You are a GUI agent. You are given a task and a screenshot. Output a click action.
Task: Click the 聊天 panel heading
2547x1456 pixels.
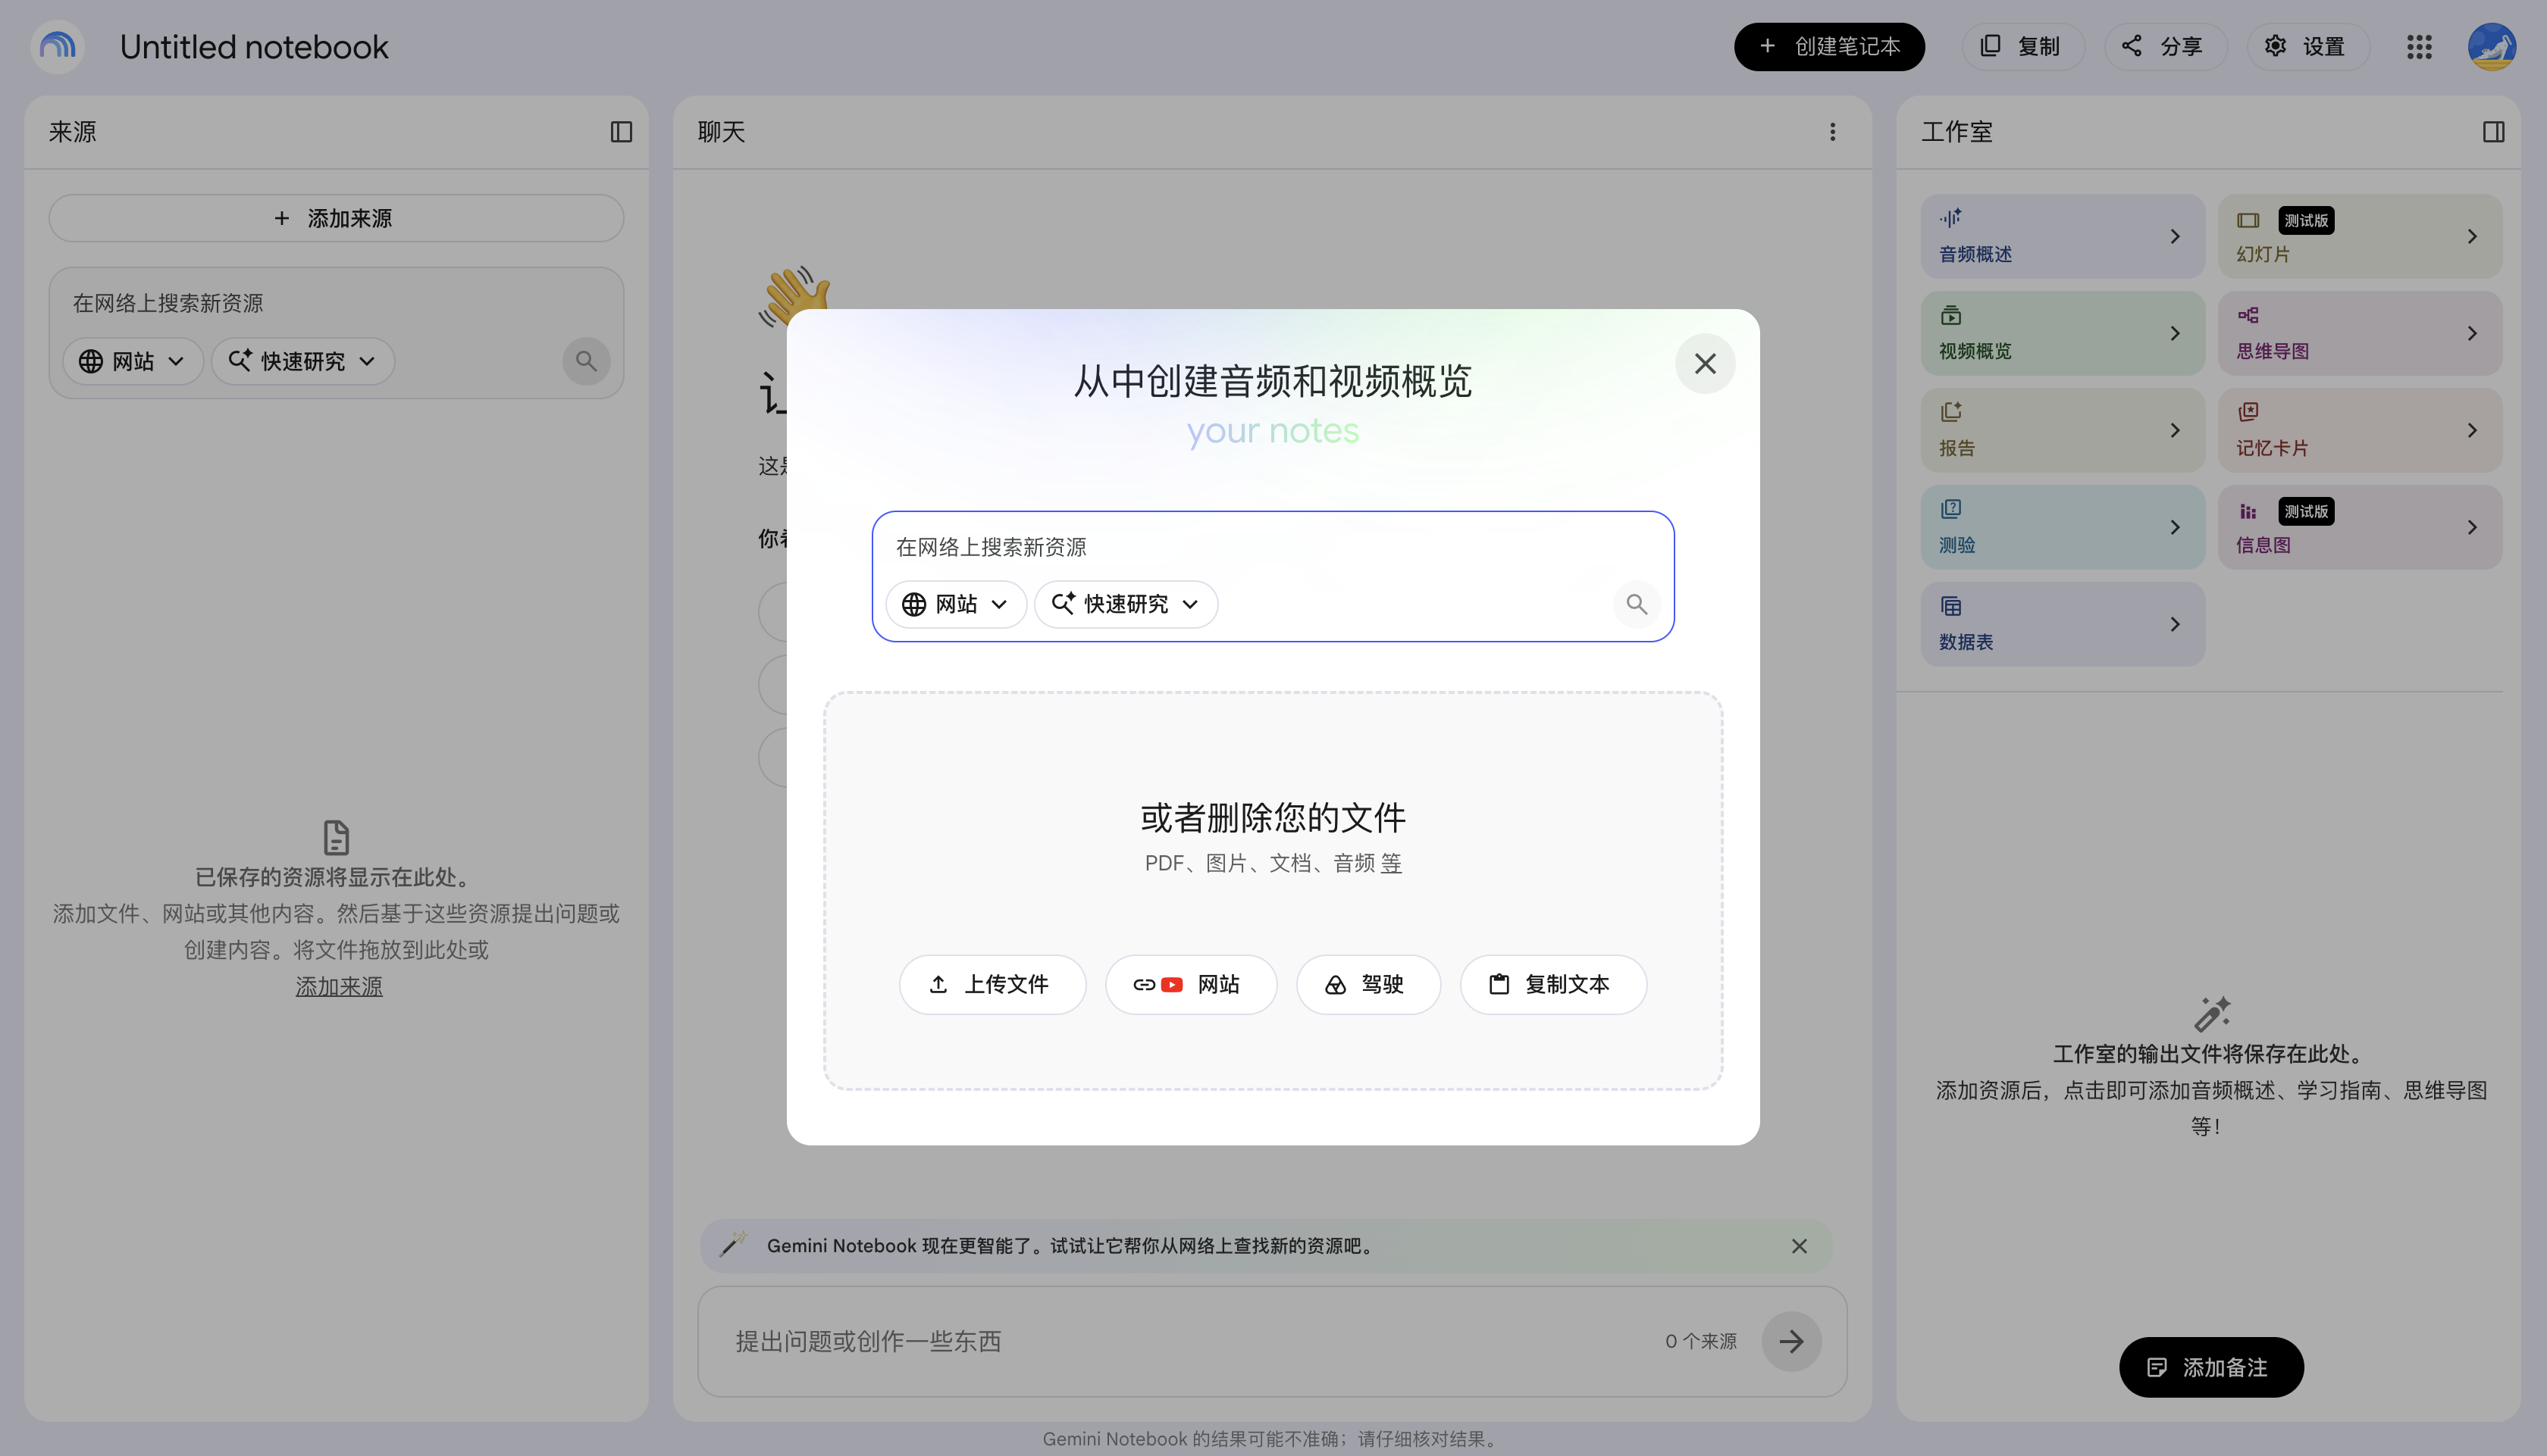coord(722,132)
